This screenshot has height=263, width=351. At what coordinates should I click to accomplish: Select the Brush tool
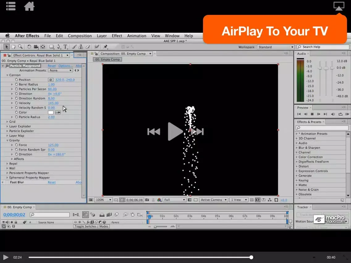(x=74, y=47)
